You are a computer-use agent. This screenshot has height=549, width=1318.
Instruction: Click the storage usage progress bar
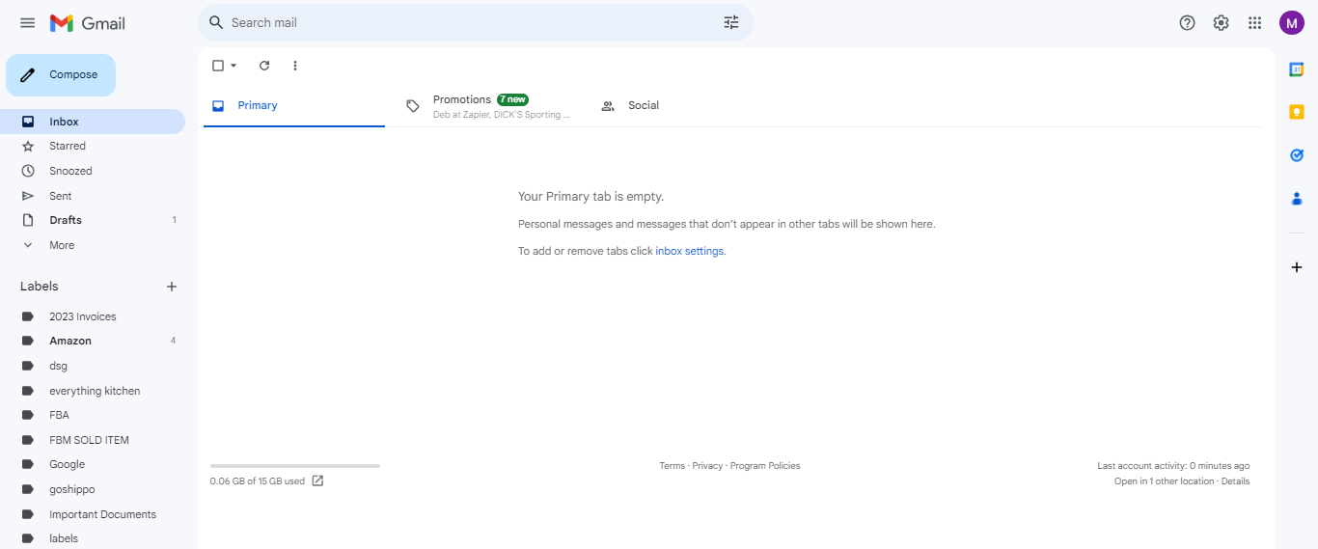[x=295, y=466]
